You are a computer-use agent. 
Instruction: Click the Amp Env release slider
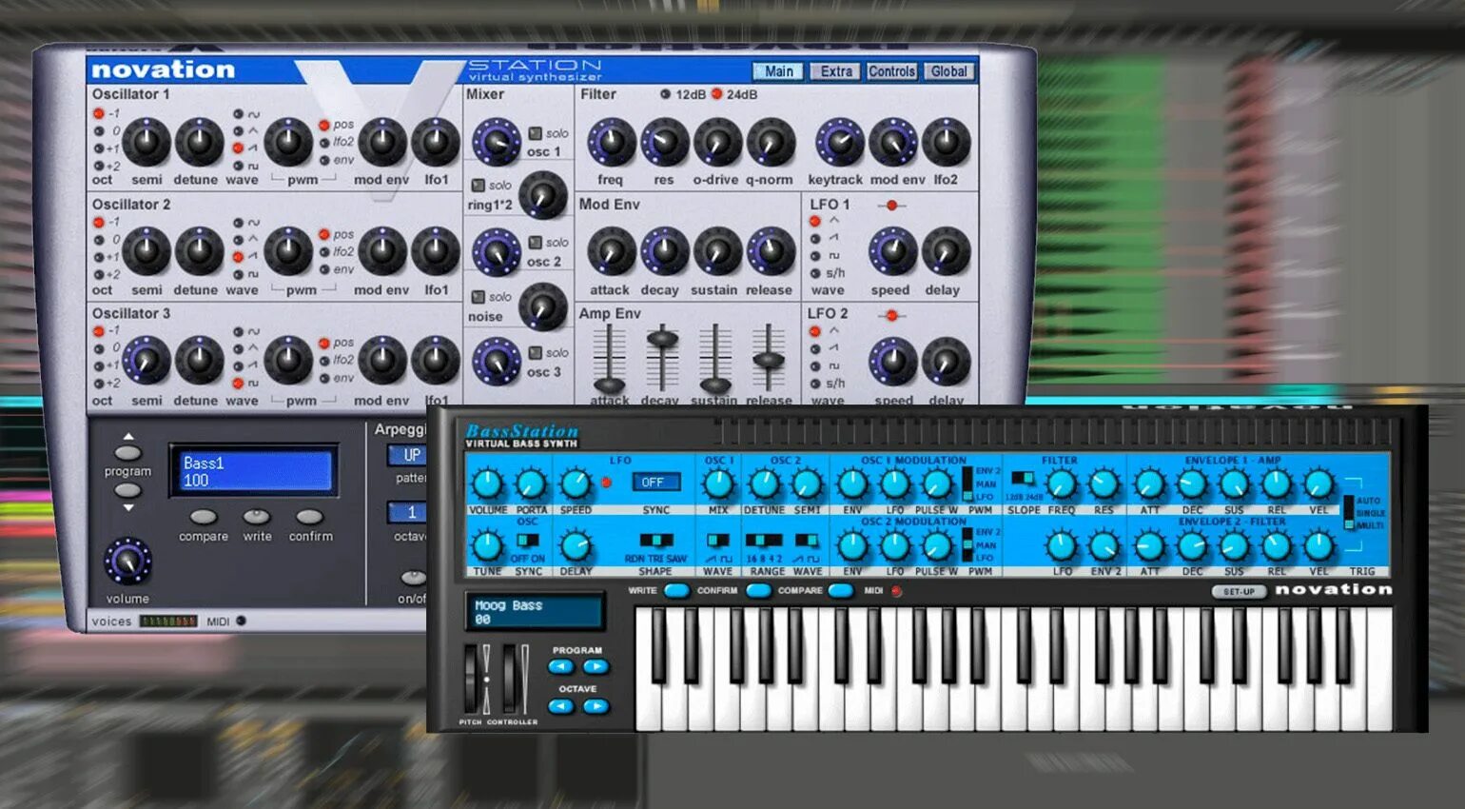tap(769, 359)
